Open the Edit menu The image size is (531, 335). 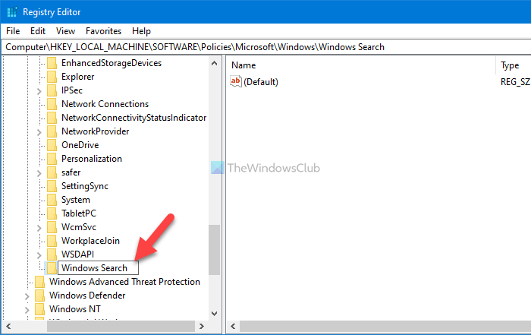tap(38, 31)
